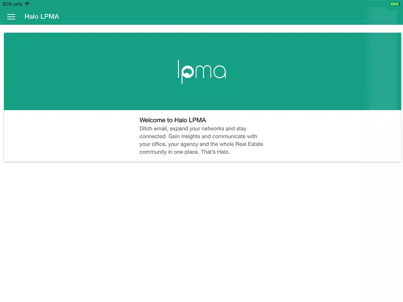Tap the 'SOS only' carrier status
403x302 pixels.
(12, 4)
